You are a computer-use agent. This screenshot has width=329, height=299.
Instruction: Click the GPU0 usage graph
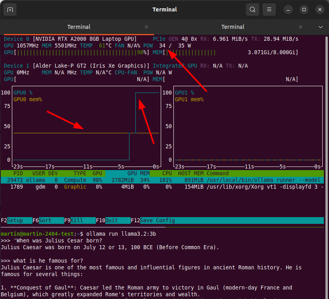86,126
